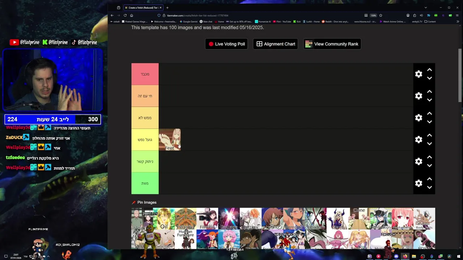The height and width of the screenshot is (260, 463).
Task: Click the Firefox taskbar icon
Action: point(405,256)
